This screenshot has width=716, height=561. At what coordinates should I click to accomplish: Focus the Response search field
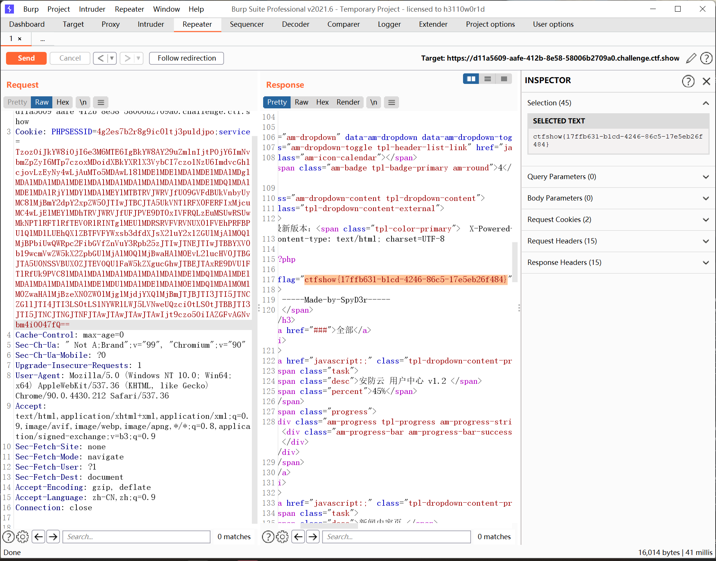coord(396,537)
